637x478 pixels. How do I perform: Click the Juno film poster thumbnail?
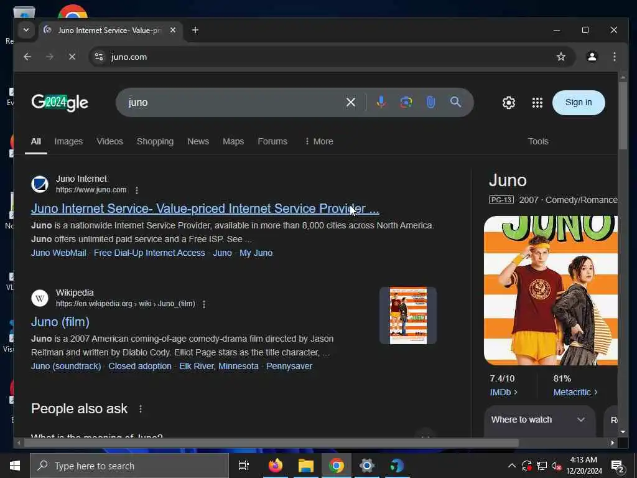click(408, 316)
